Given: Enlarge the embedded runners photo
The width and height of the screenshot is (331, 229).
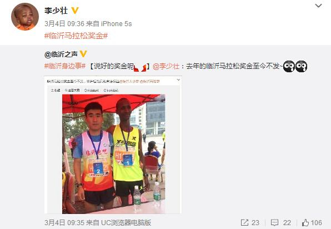Looking at the screenshot, I should click(x=113, y=145).
